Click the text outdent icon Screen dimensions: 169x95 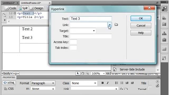tap(127, 83)
